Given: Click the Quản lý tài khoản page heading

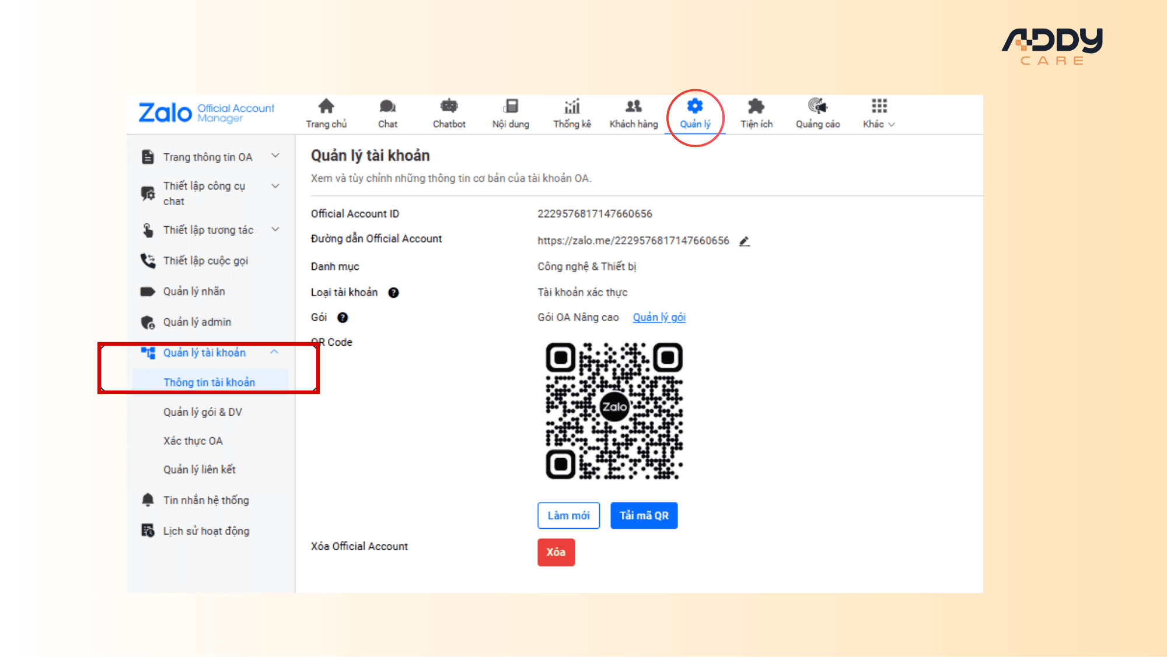Looking at the screenshot, I should pyautogui.click(x=371, y=156).
